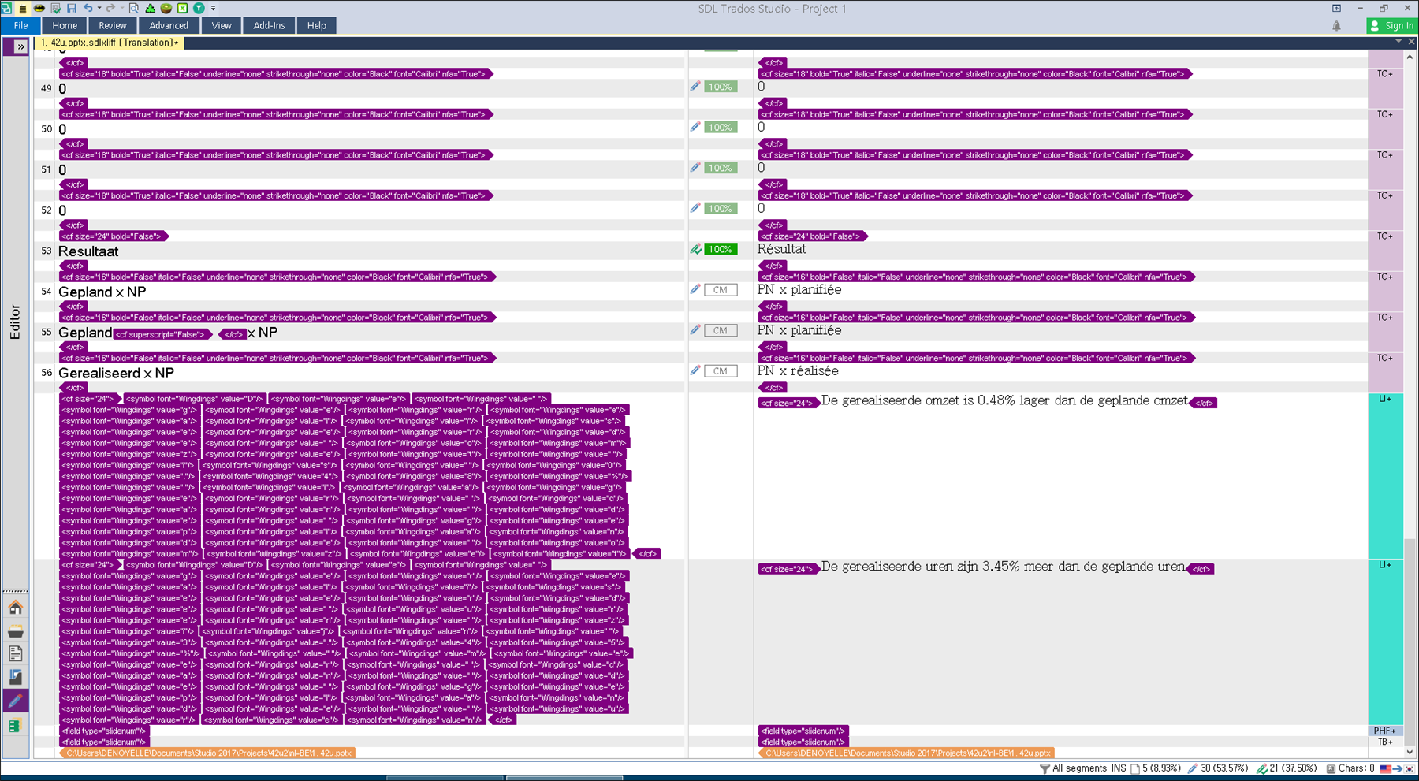Switch to the Advanced ribbon tab
Viewport: 1419px width, 781px height.
[169, 25]
